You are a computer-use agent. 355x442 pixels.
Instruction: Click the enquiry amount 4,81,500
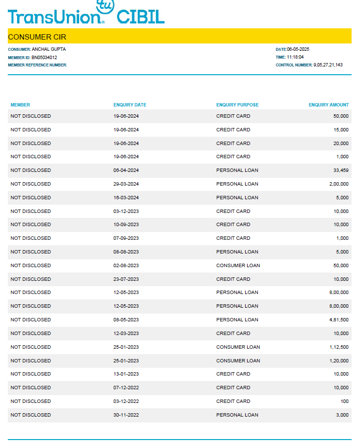(337, 320)
